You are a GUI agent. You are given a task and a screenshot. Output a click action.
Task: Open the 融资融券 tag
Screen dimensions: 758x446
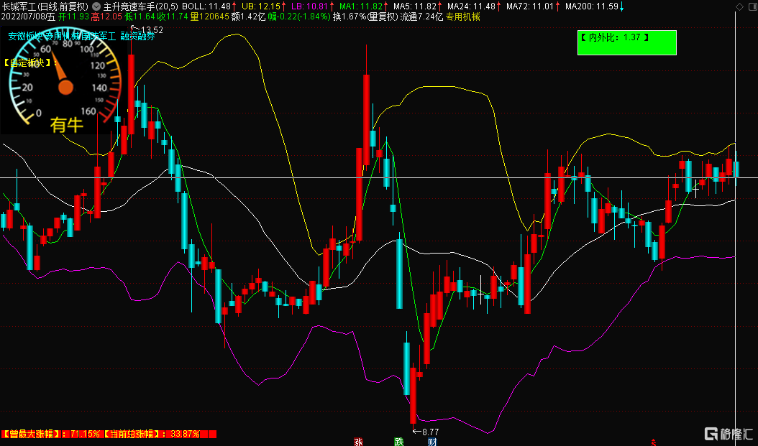[x=138, y=36]
